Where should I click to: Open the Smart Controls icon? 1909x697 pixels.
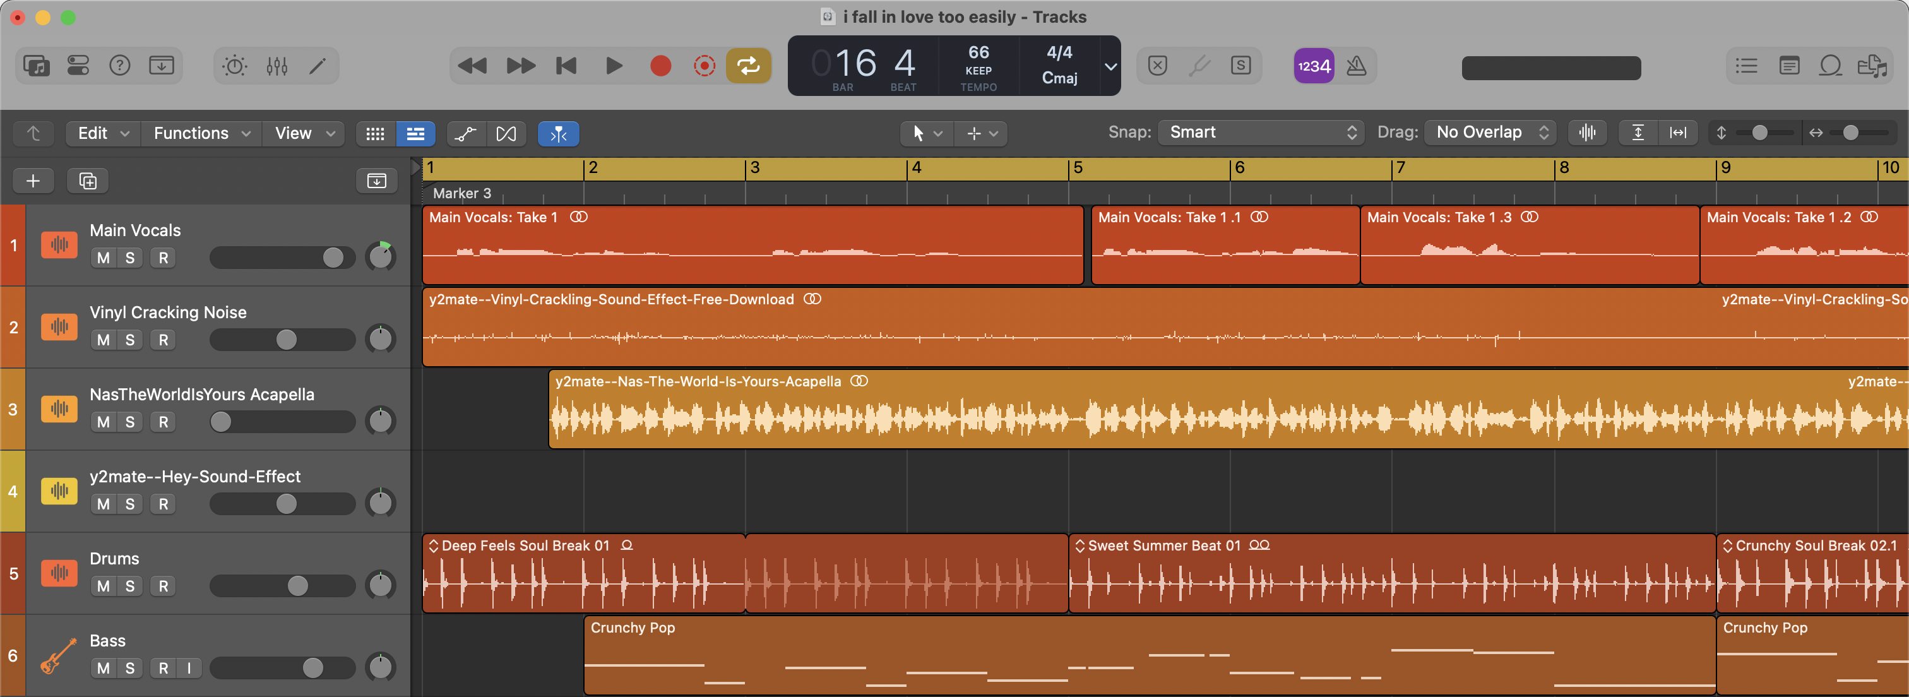[x=78, y=65]
